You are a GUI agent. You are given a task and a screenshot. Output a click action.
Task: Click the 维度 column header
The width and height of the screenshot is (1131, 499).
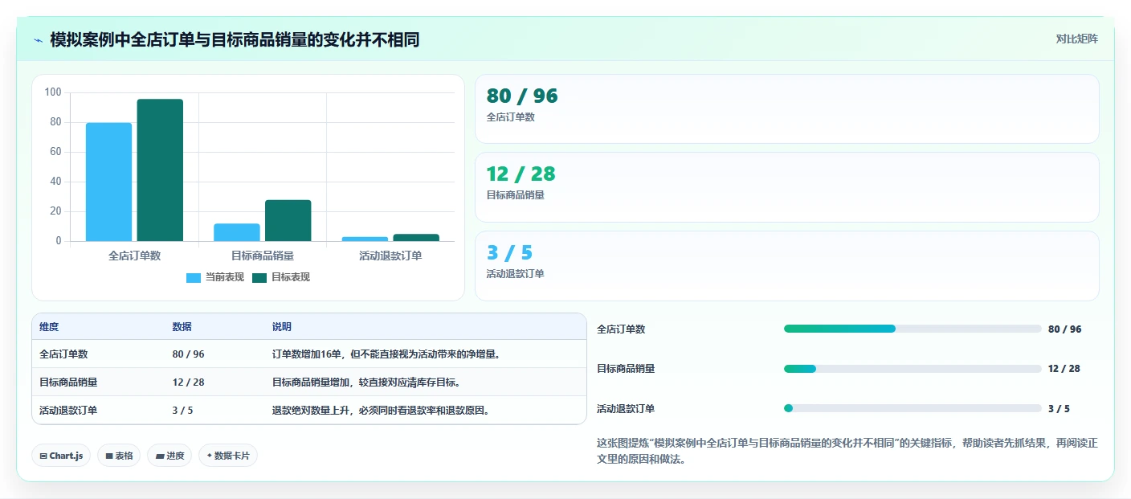(x=49, y=327)
